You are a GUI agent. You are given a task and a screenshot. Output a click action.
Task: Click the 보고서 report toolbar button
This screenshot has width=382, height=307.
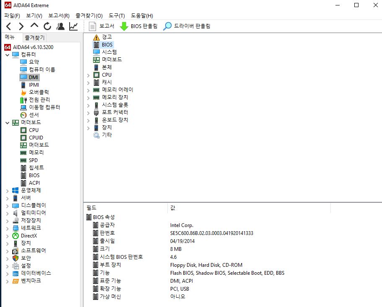point(101,26)
